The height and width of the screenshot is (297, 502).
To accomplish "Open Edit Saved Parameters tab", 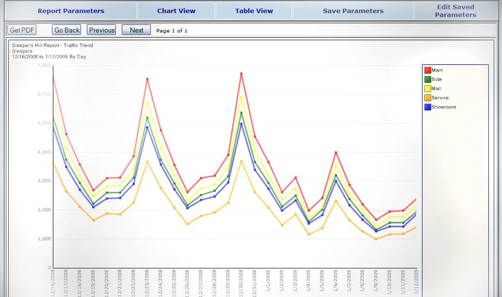I will [455, 11].
